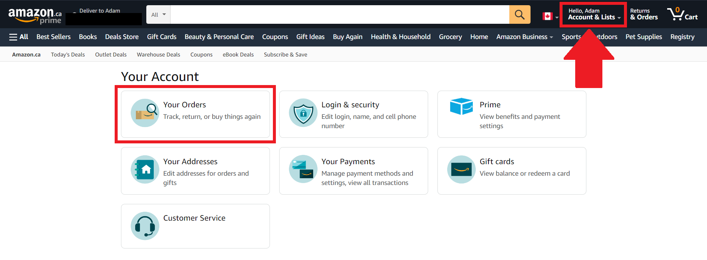
Task: Go to Grocery
Action: click(x=450, y=37)
